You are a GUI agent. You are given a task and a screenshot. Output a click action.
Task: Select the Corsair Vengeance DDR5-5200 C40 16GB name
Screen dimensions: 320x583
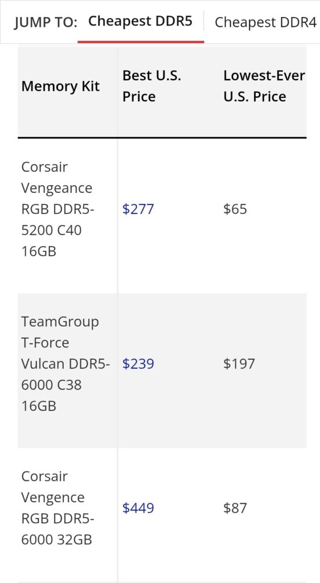[58, 209]
